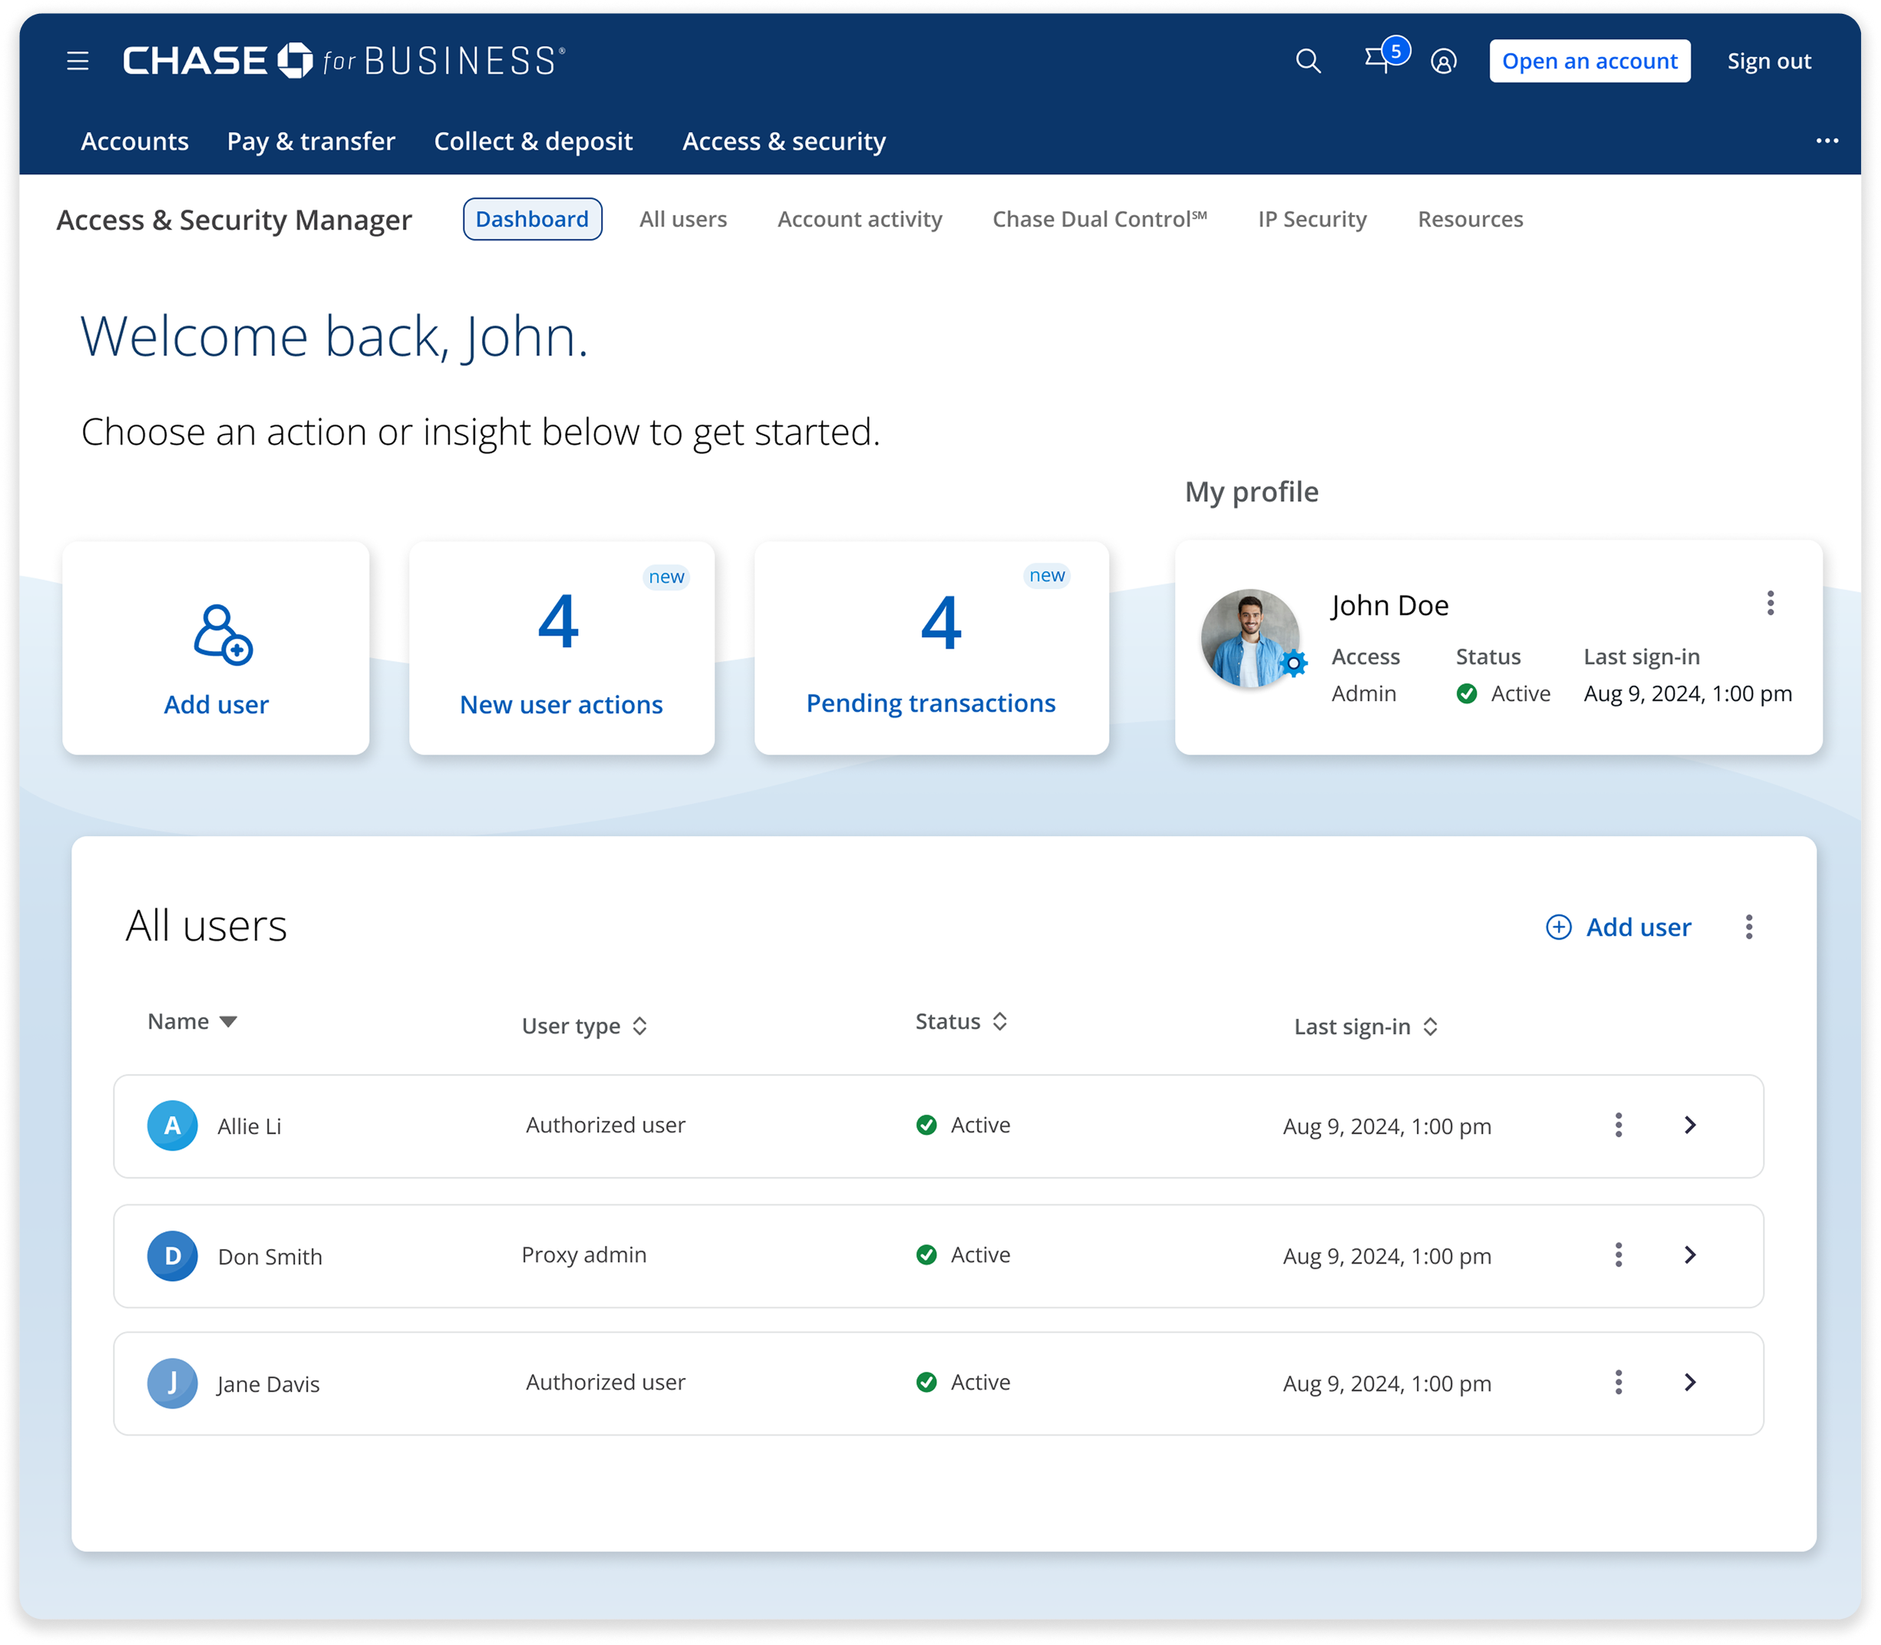Expand Jane Davis row chevron

(1690, 1382)
